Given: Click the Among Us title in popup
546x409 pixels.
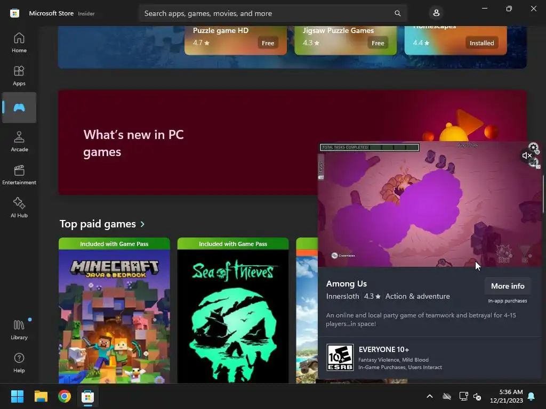Looking at the screenshot, I should coord(347,284).
